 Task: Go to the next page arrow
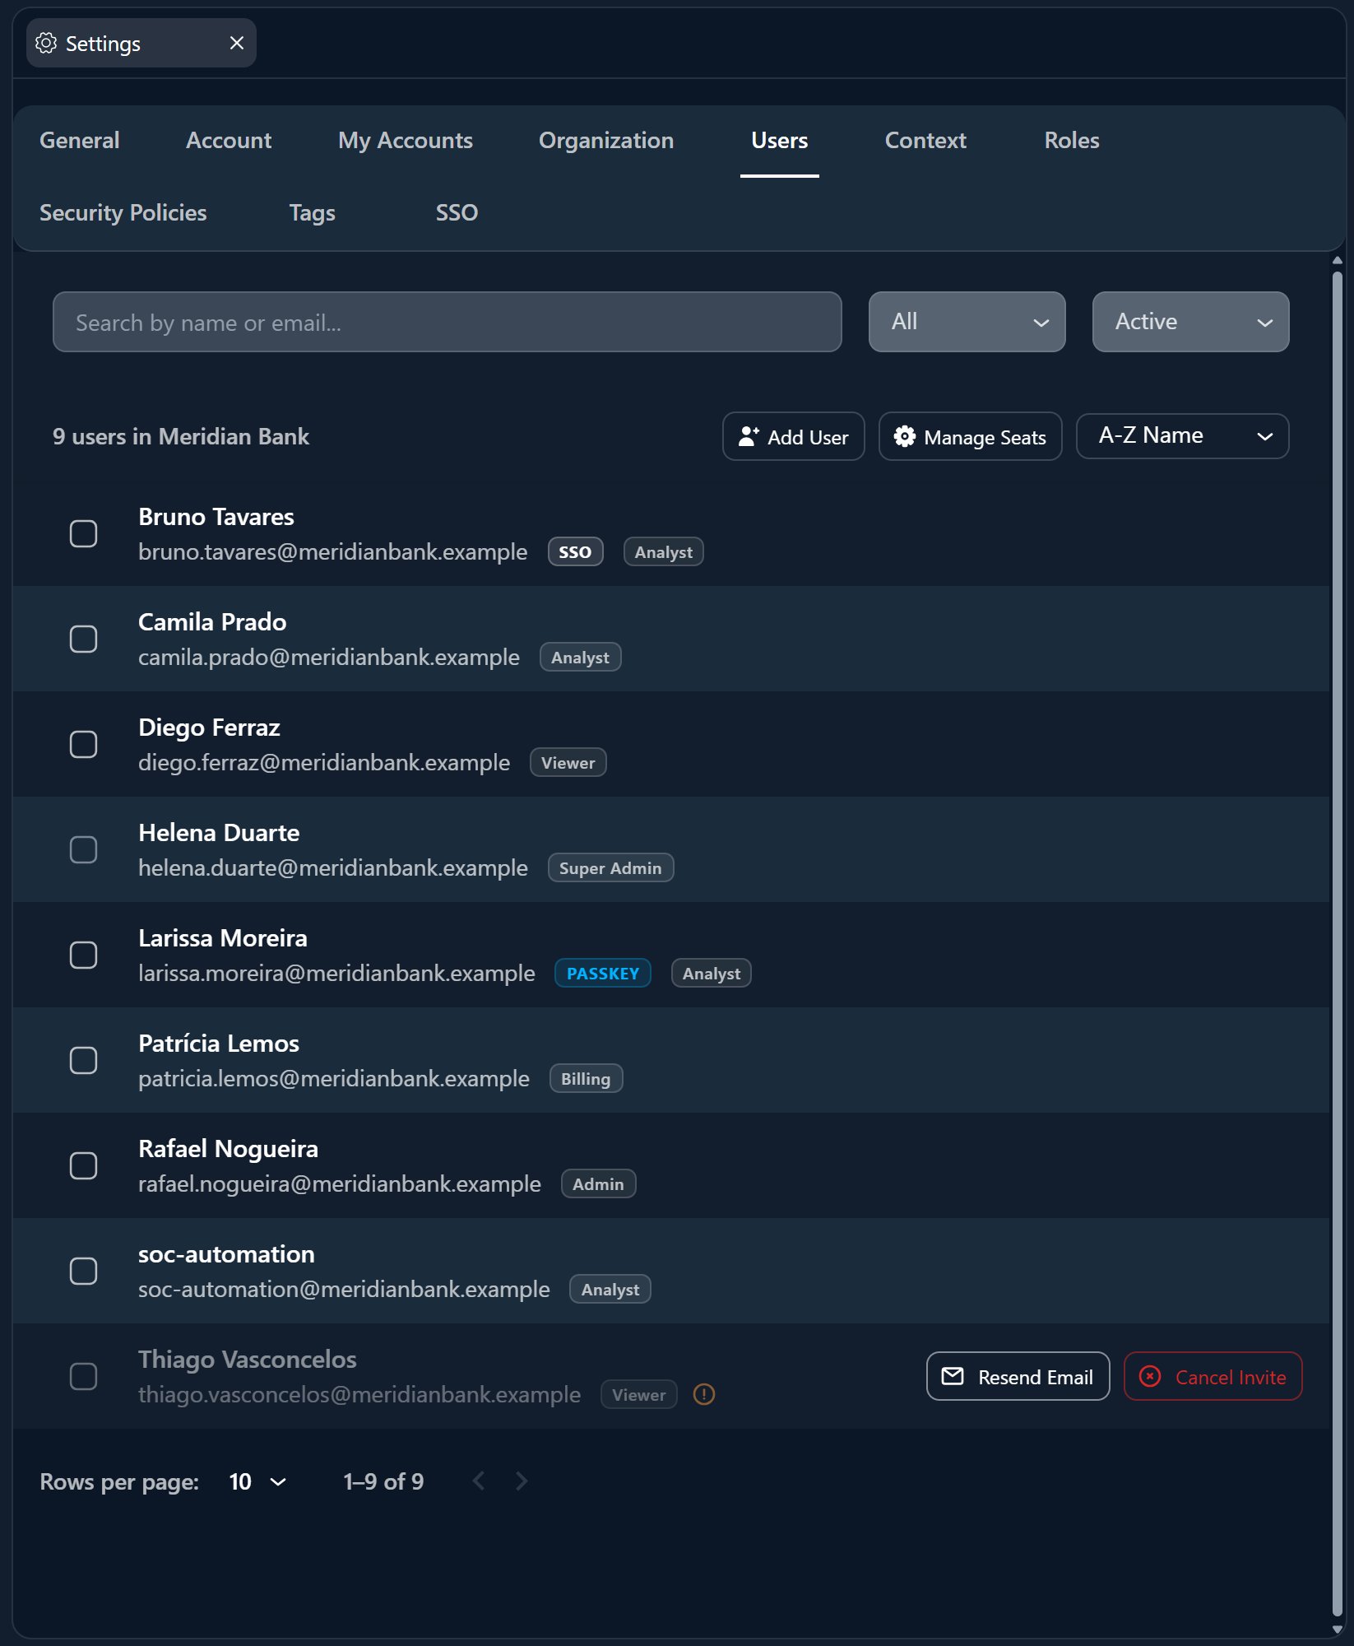(x=522, y=1481)
